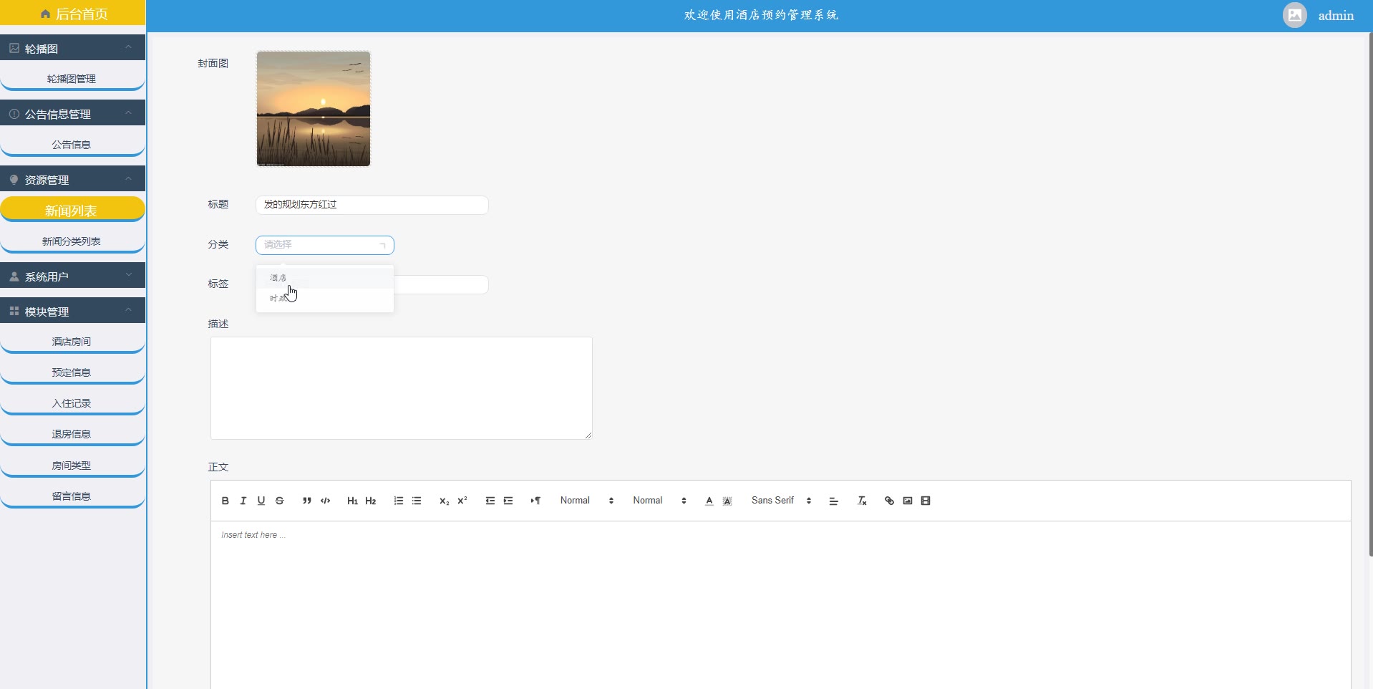This screenshot has width=1373, height=689.
Task: Select 酒店 in the category dropdown
Action: (x=325, y=278)
